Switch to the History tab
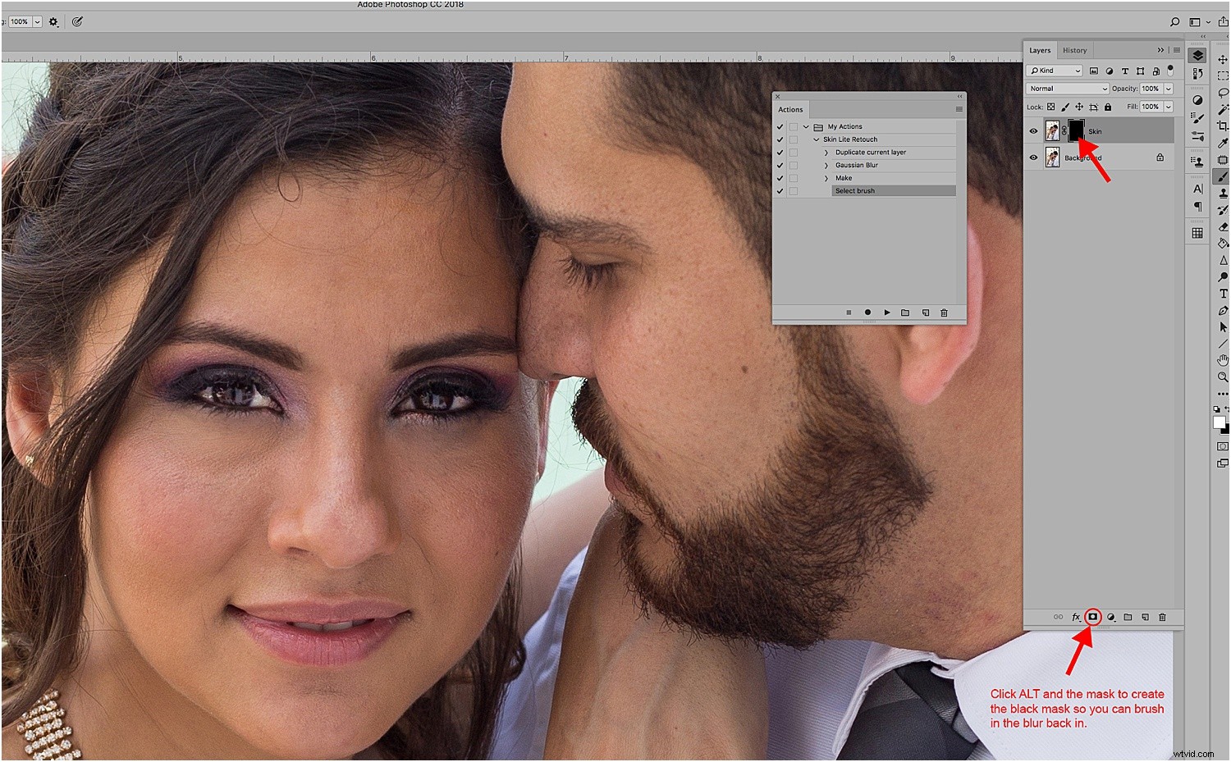The image size is (1231, 762). [x=1074, y=50]
